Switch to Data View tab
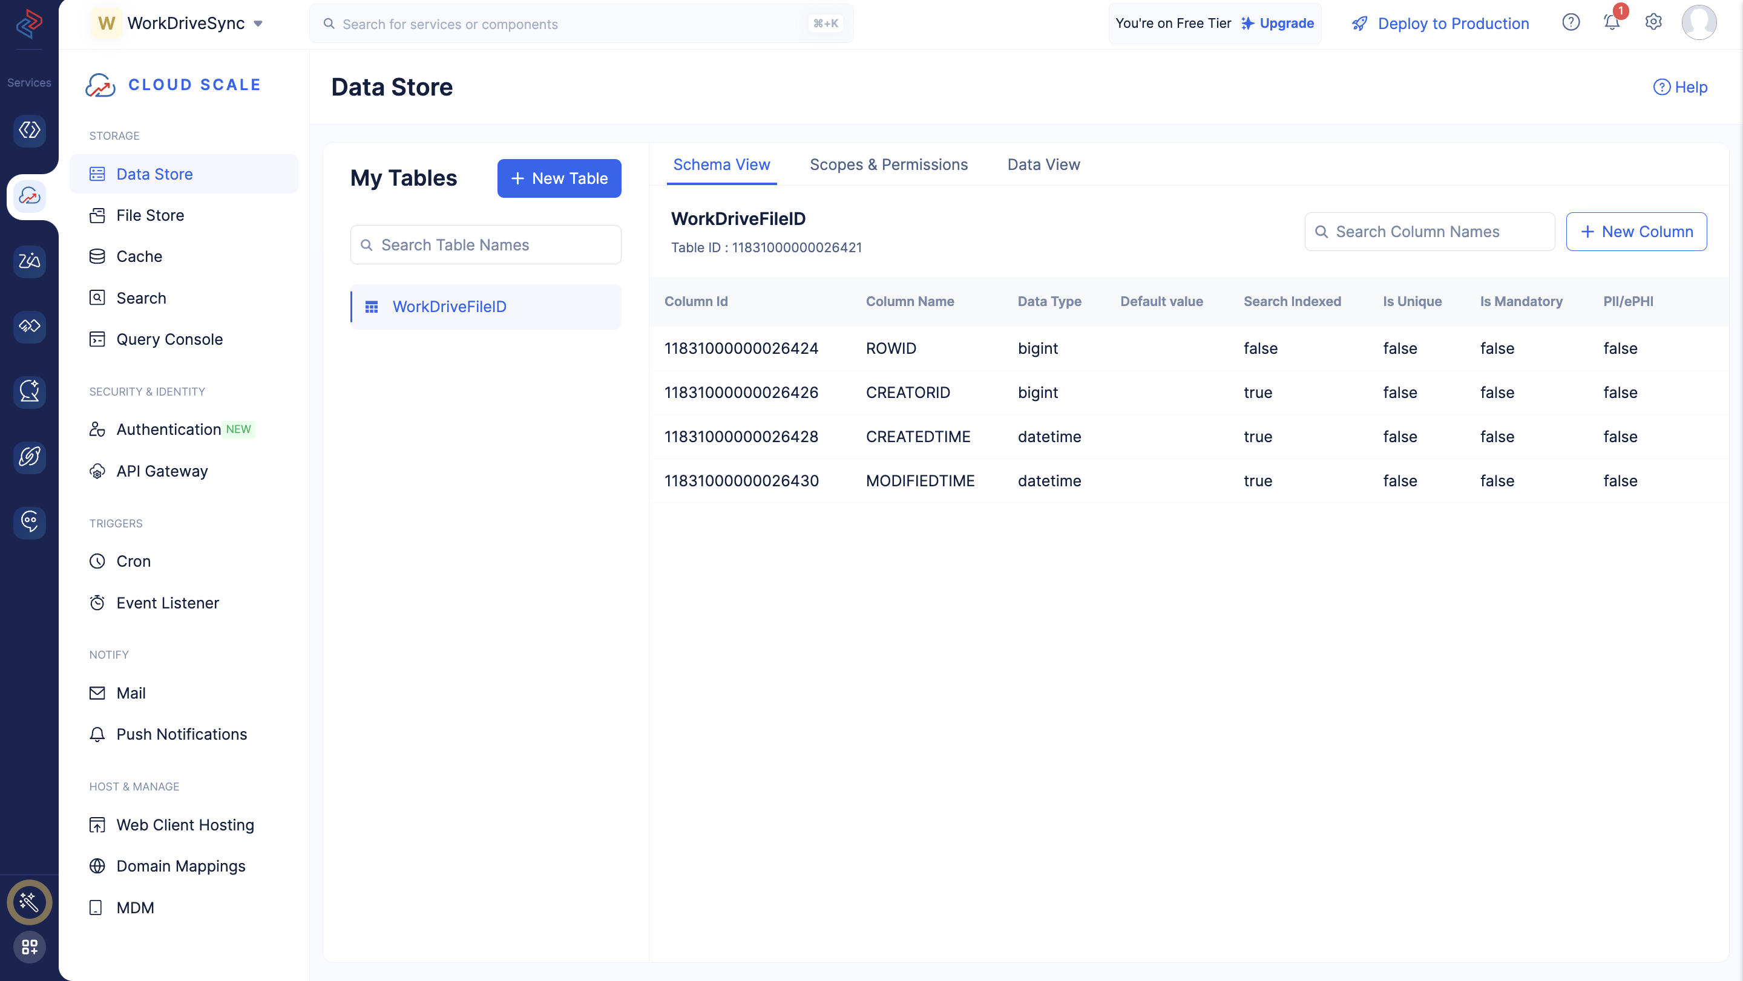 pos(1044,164)
